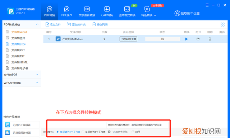Open output folder icon for 产品资料标准.docx
Screen dimensions: 230x138
click(x=198, y=39)
